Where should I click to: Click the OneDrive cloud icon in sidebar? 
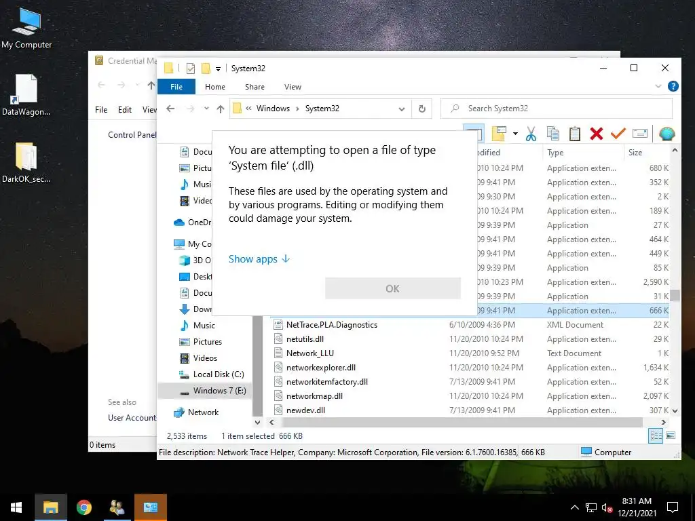(x=179, y=223)
